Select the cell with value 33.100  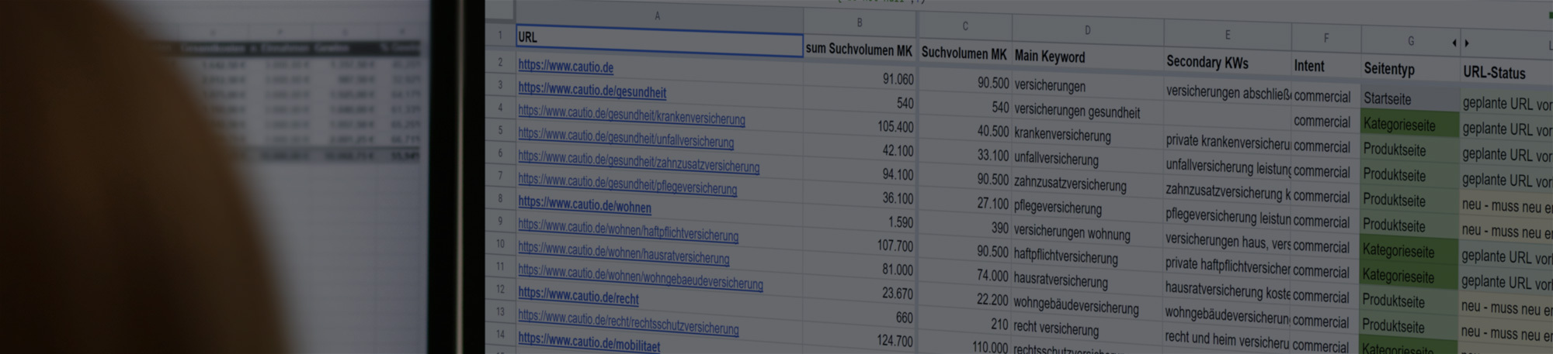pos(965,155)
